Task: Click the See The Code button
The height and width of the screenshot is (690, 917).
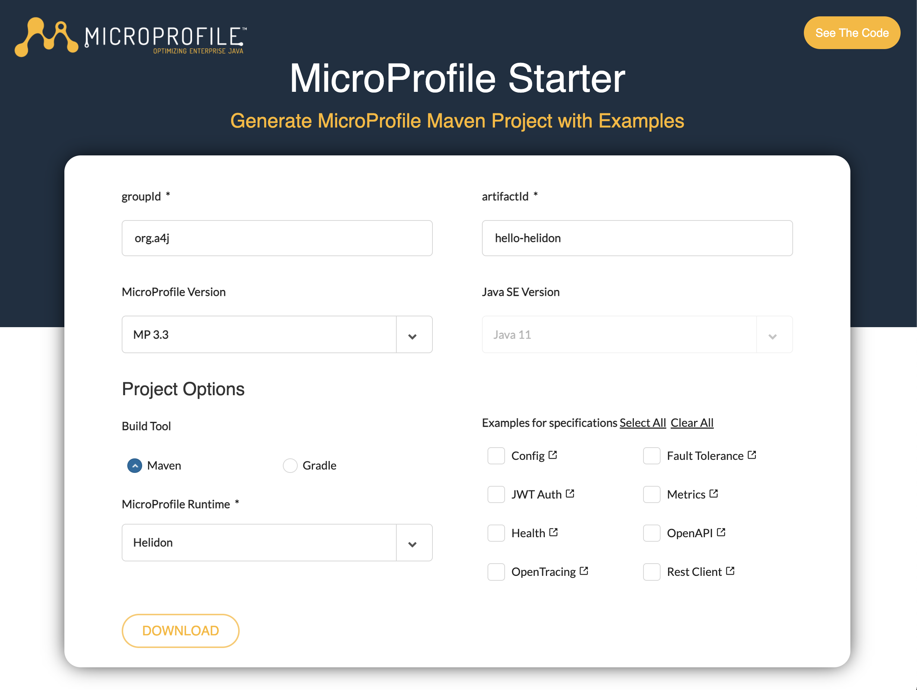Action: tap(851, 33)
